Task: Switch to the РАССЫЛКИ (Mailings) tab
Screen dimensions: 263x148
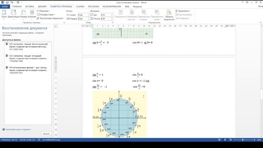Action: click(94, 7)
